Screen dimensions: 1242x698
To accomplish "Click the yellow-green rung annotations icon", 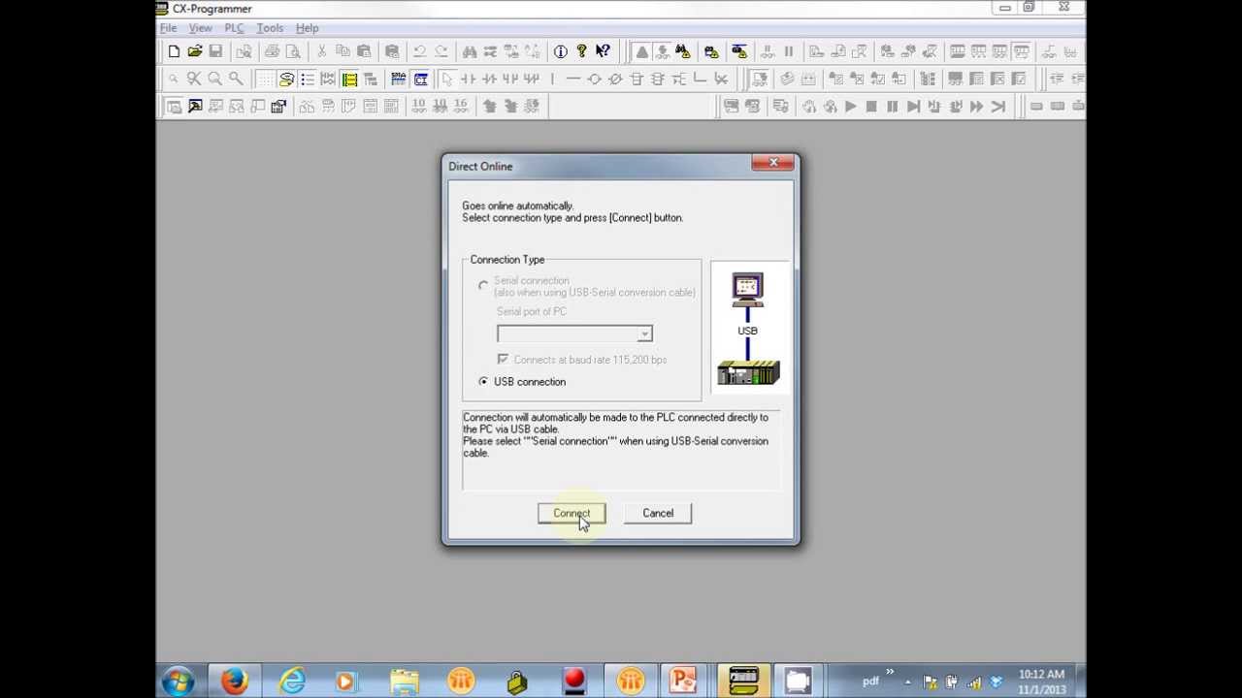I will pos(349,79).
